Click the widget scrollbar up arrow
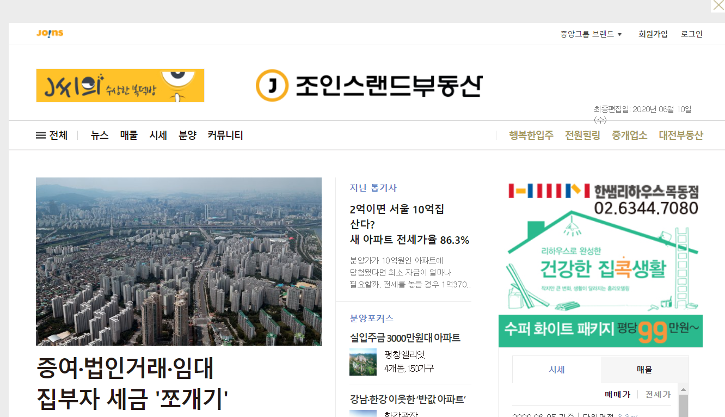The height and width of the screenshot is (417, 725). click(x=683, y=389)
